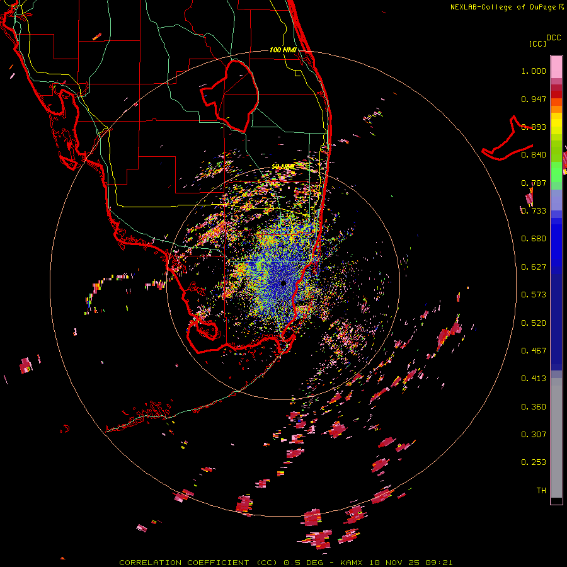Click the 0.733 scale value
Image resolution: width=567 pixels, height=567 pixels.
tap(534, 211)
